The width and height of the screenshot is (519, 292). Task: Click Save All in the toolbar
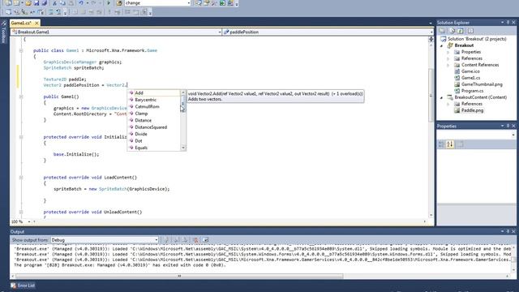[44, 3]
